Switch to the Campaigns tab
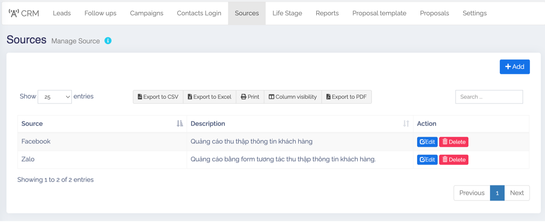Viewport: 545px width, 222px height. tap(146, 13)
